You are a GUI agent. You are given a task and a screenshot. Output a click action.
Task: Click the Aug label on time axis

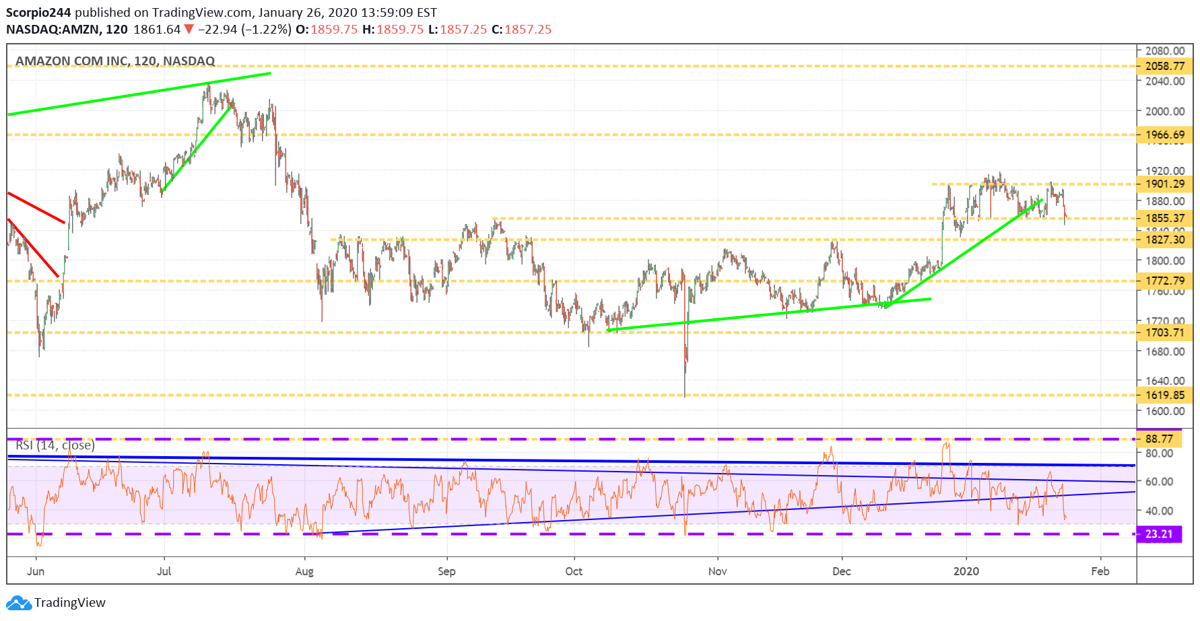(x=304, y=571)
